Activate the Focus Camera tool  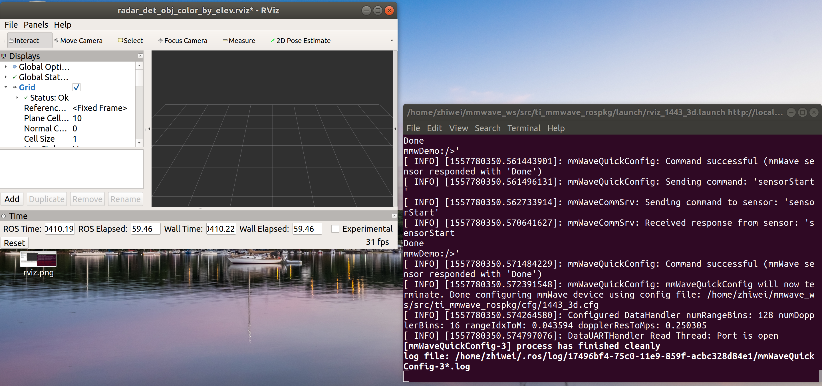click(183, 40)
